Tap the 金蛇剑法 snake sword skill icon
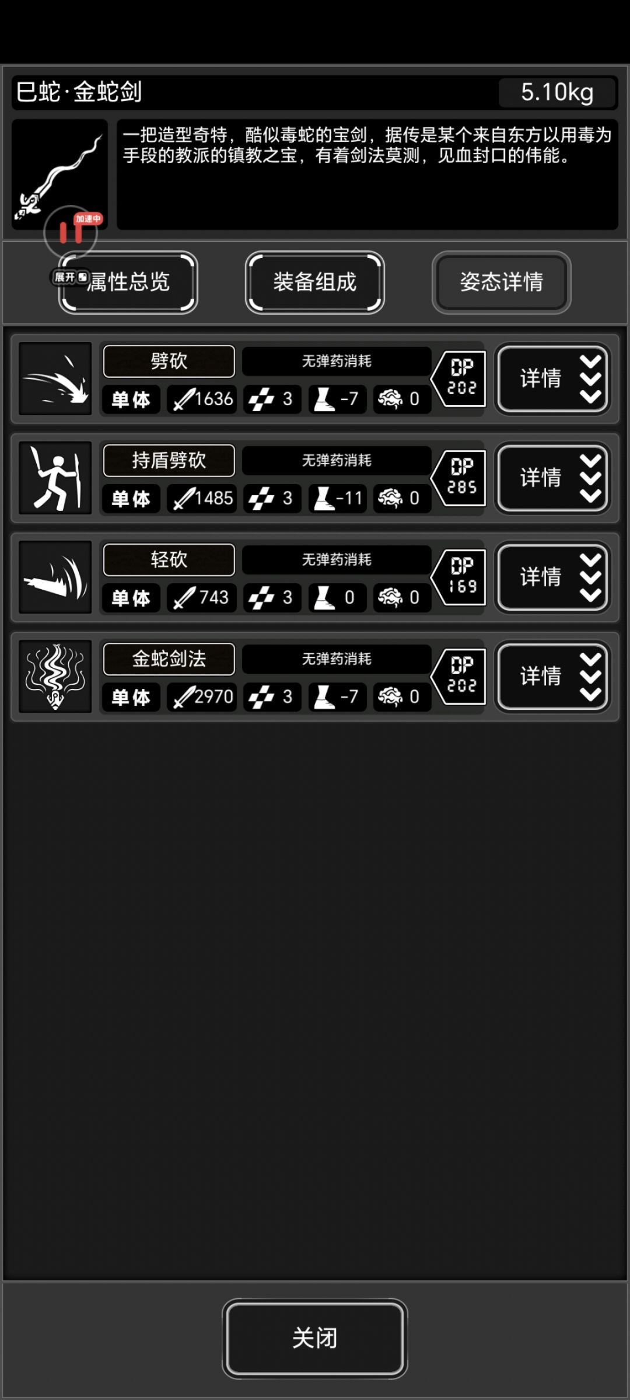630x1400 pixels. pos(55,677)
